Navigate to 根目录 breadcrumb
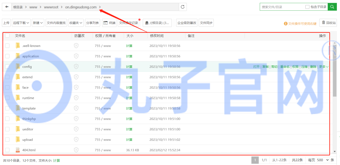 [18, 7]
